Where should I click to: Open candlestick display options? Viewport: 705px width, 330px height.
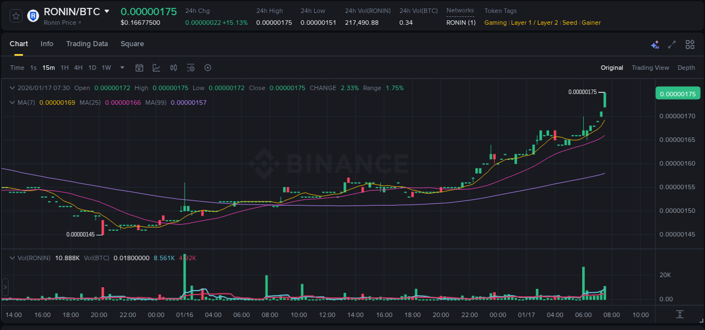(173, 68)
